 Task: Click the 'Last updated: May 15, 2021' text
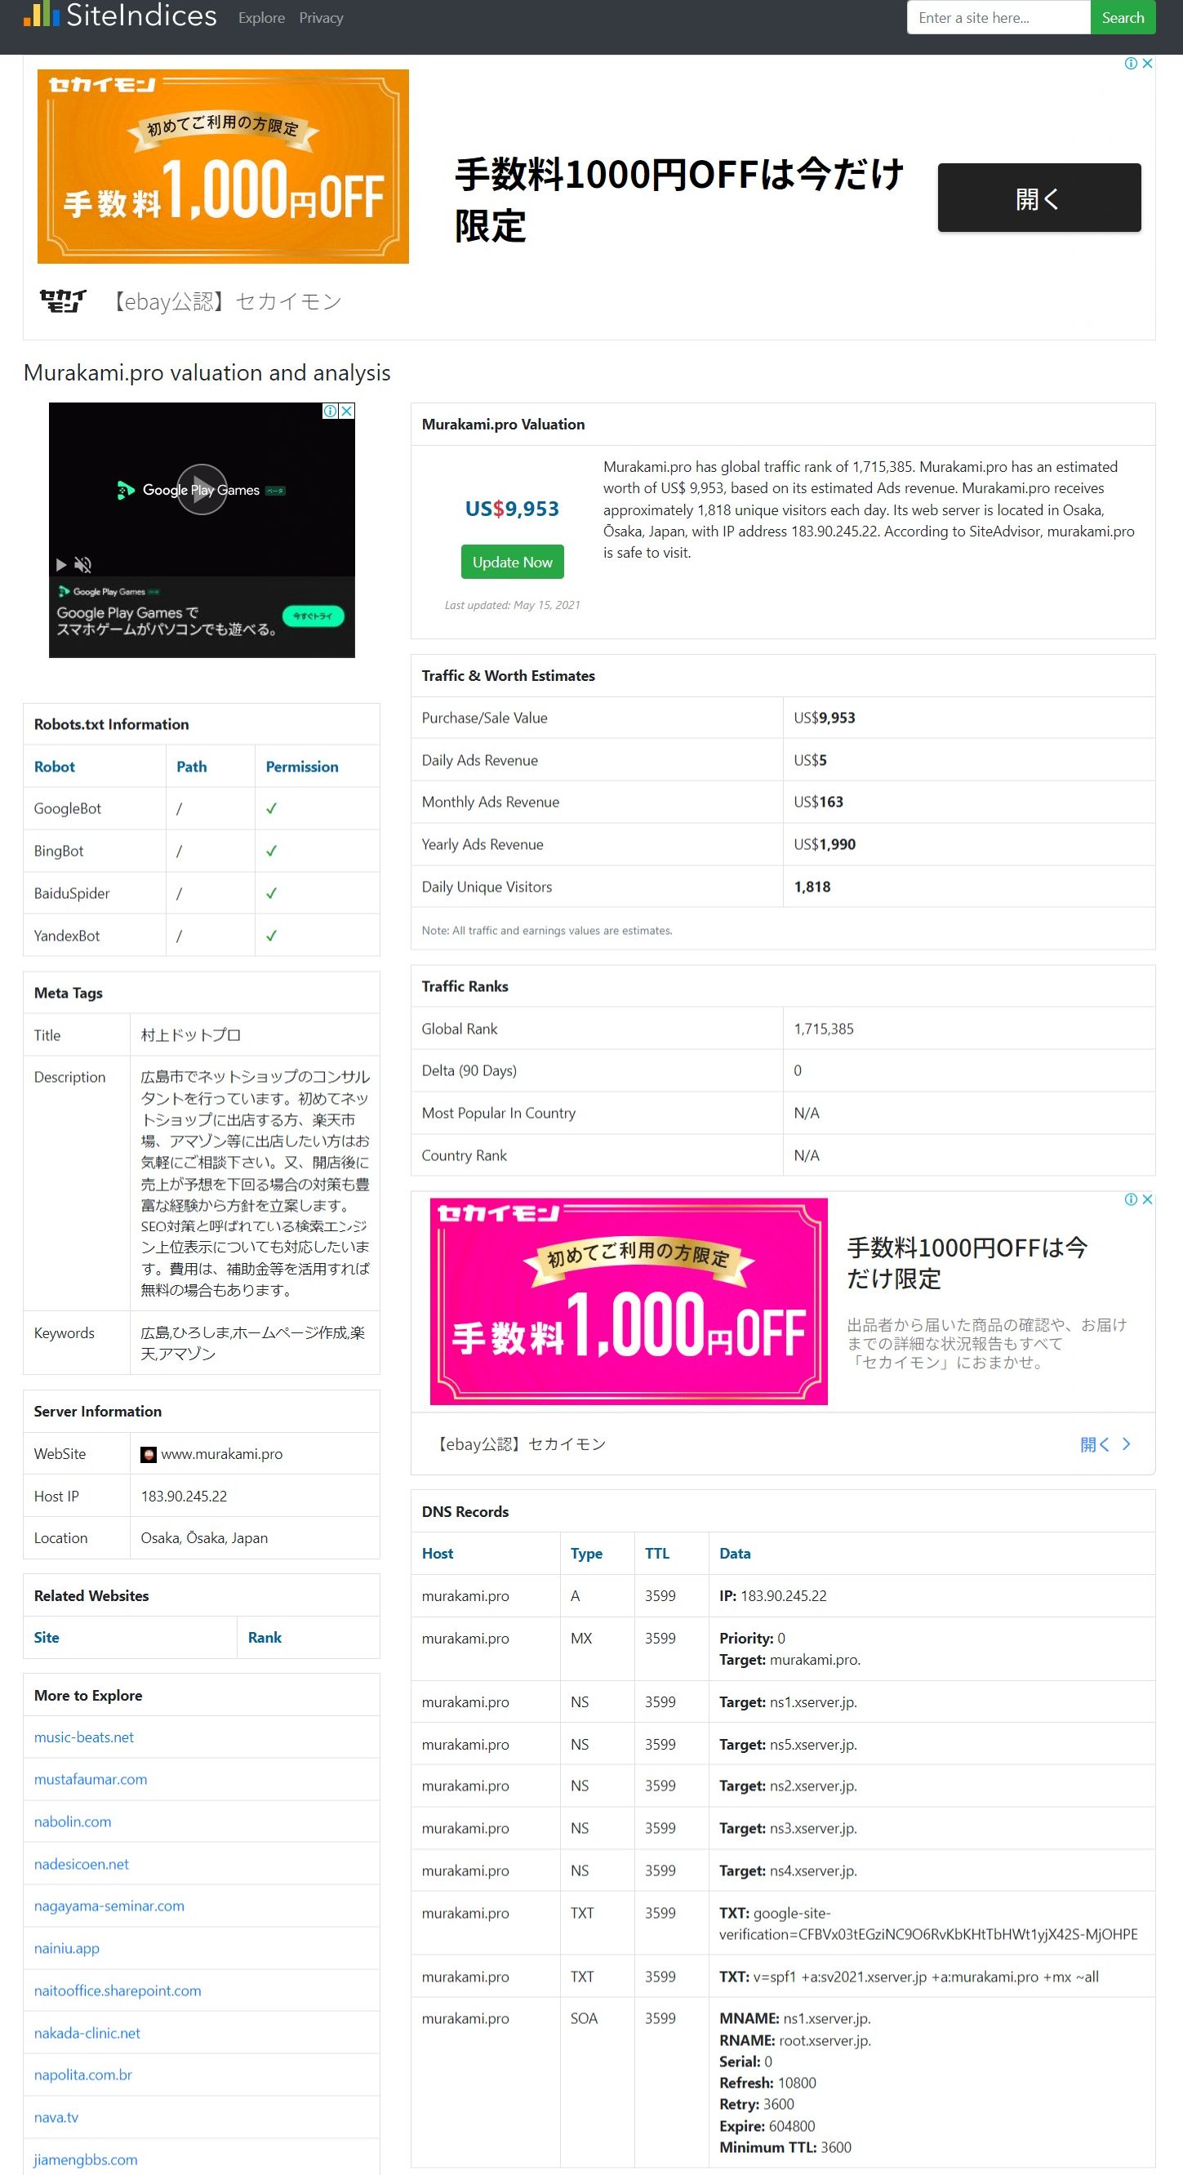[512, 604]
